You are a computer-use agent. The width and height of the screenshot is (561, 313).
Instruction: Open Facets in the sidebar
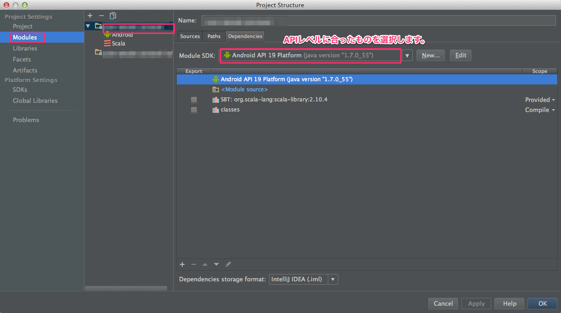point(22,59)
